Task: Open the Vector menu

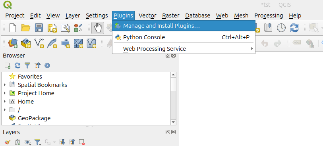Action: pos(147,15)
